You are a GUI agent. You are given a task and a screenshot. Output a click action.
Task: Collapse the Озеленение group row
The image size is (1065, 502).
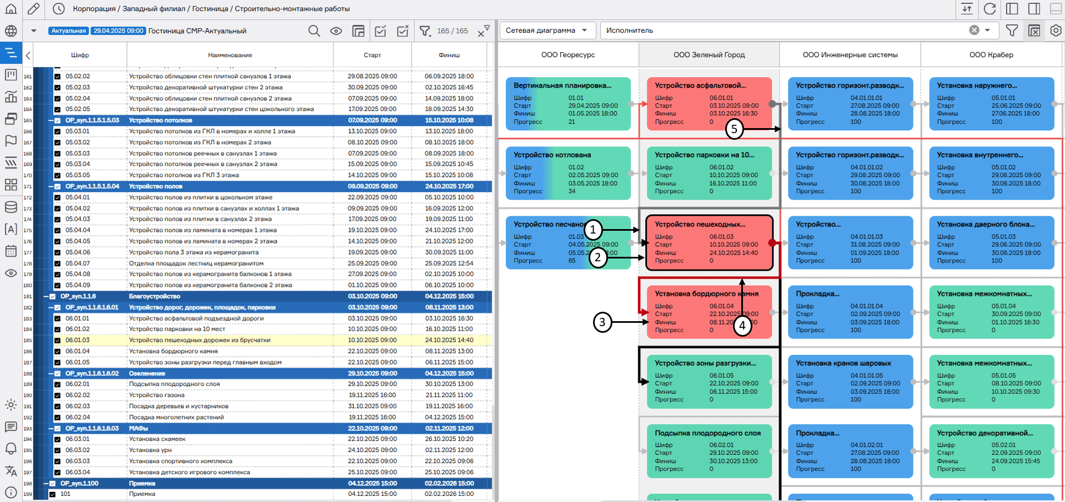tap(52, 374)
